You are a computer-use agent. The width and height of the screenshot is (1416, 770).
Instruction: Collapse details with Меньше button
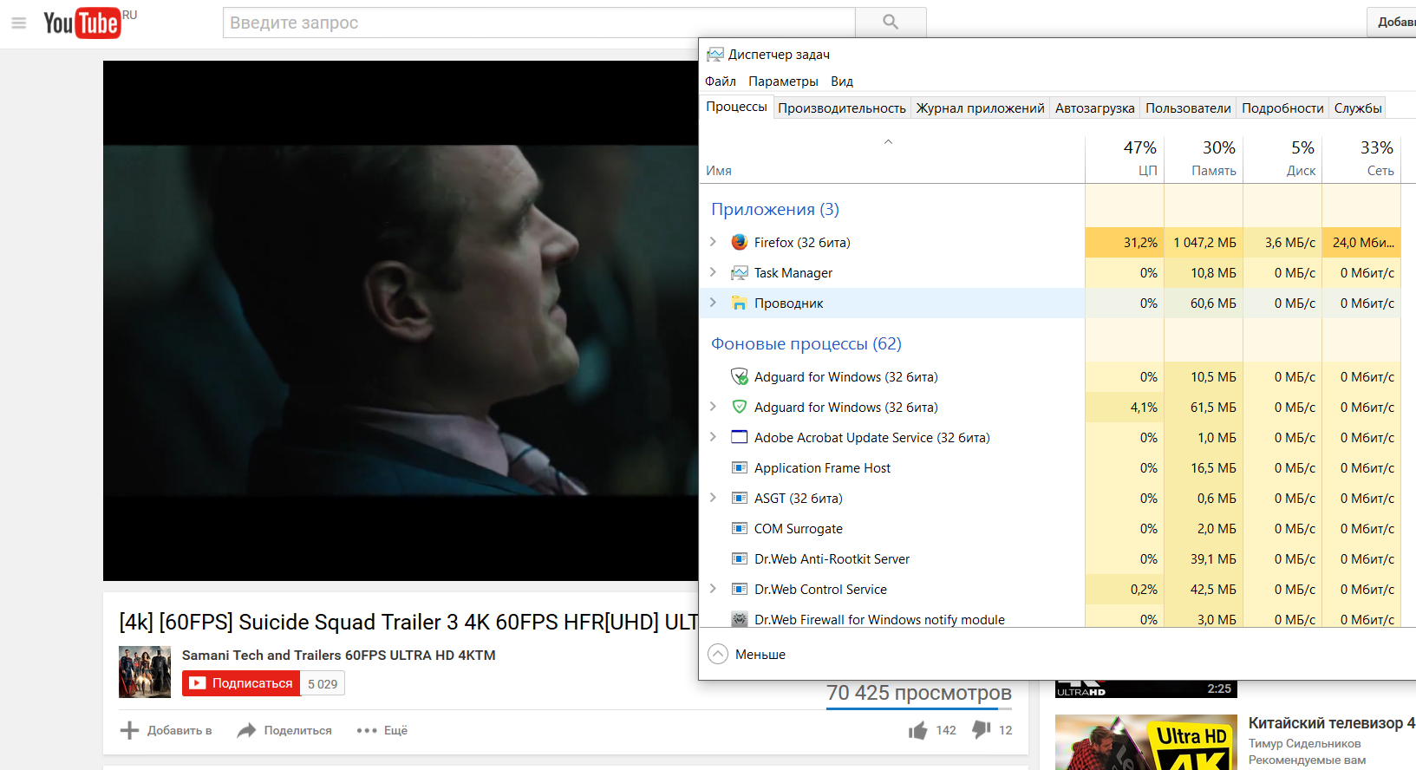(747, 654)
